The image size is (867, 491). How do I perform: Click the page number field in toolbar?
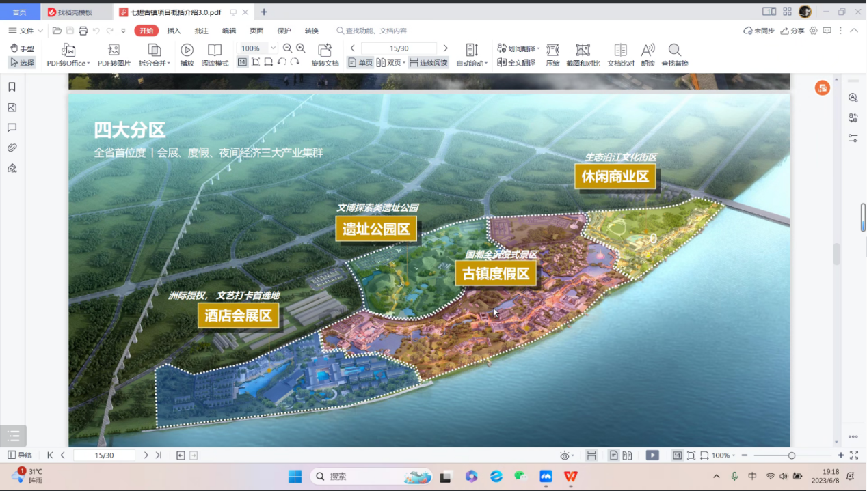(x=399, y=48)
